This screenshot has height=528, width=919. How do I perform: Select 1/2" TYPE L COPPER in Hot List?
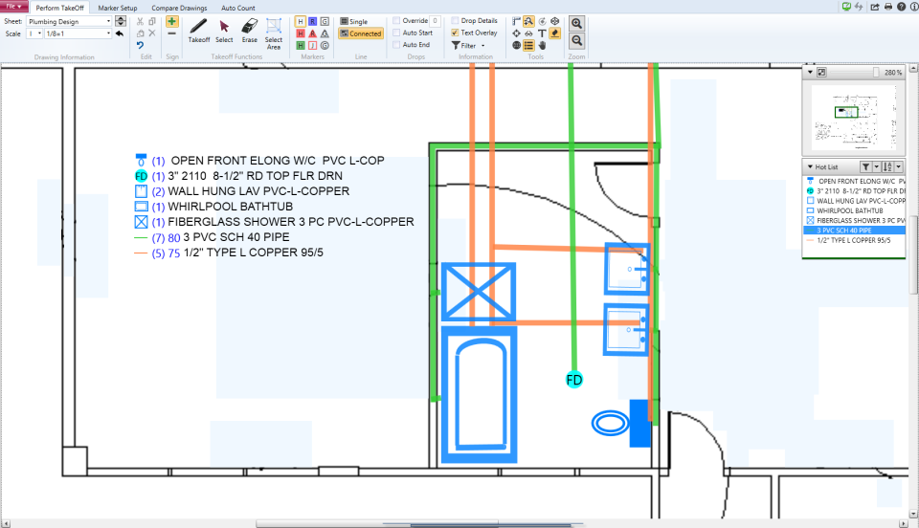click(855, 240)
